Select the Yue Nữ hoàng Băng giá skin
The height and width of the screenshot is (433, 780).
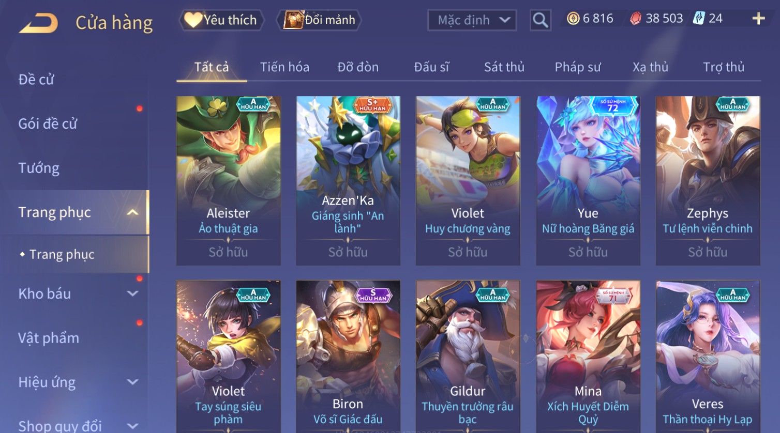point(588,181)
